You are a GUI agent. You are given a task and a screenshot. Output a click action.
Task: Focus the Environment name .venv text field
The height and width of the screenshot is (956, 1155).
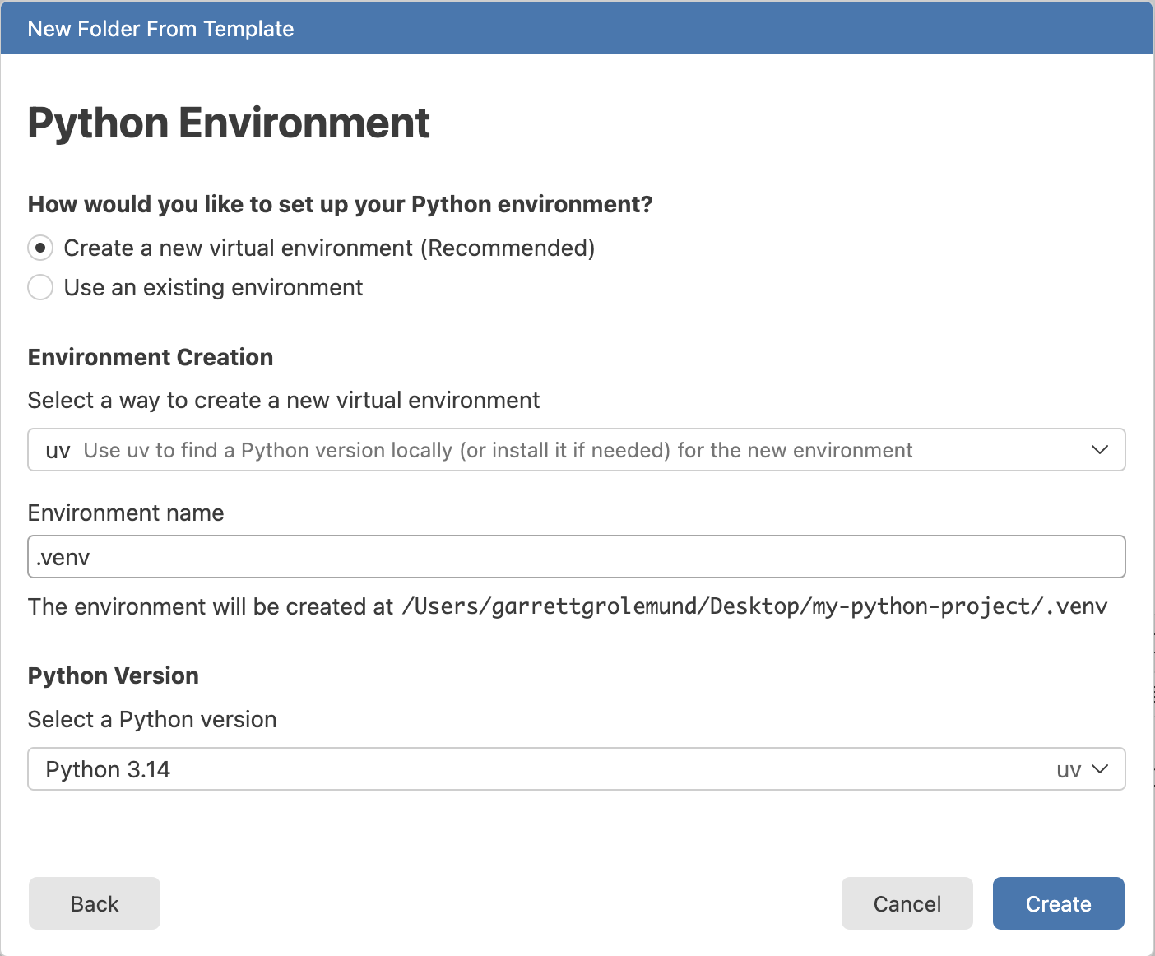pyautogui.click(x=577, y=557)
